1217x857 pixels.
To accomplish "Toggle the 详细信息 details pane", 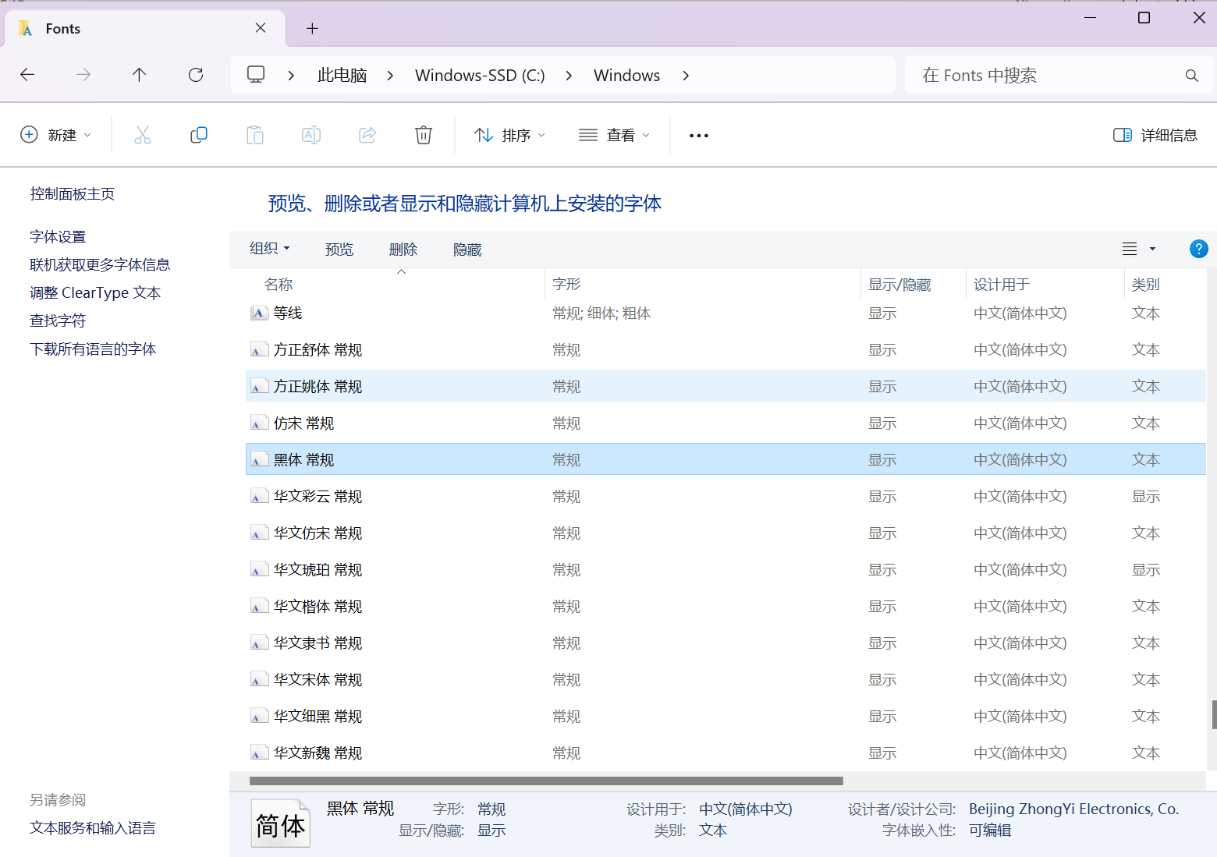I will point(1155,135).
